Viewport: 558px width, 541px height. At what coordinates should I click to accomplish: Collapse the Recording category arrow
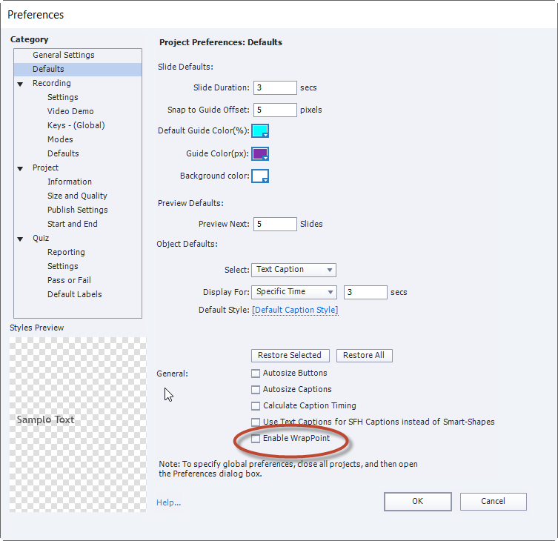[x=20, y=84]
